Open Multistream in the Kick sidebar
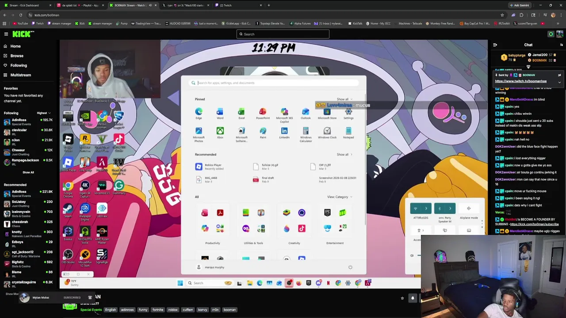 click(20, 75)
